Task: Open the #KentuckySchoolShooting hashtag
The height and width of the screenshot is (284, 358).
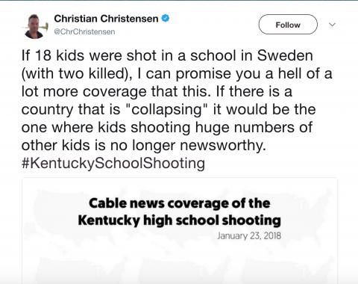Action: [113, 164]
